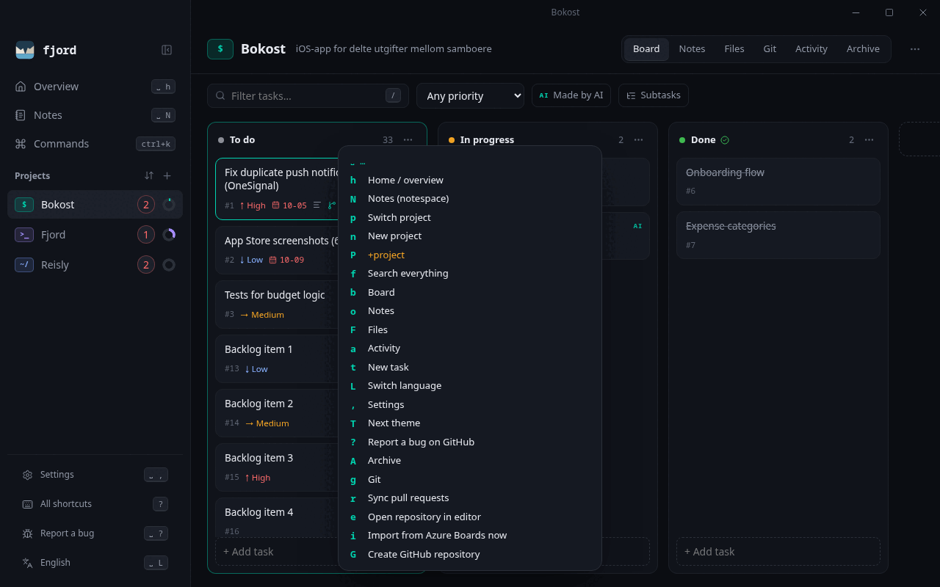Toggle the Subtasks filter
940x587 pixels.
pos(654,95)
